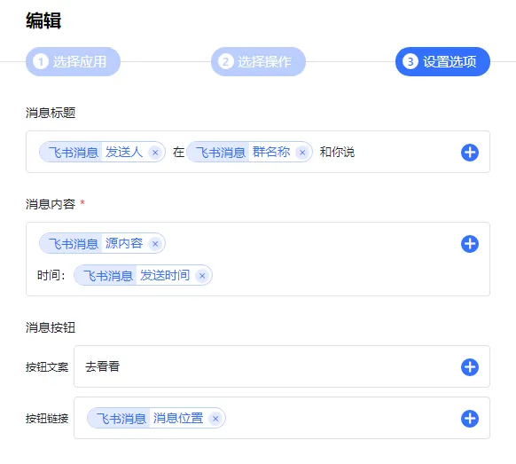Go to step 1 选择应用
Image resolution: width=516 pixels, height=464 pixels.
[x=73, y=61]
